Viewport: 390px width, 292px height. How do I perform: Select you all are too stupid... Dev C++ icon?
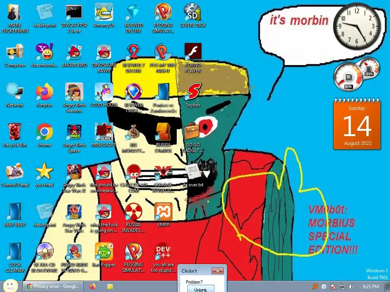[163, 258]
